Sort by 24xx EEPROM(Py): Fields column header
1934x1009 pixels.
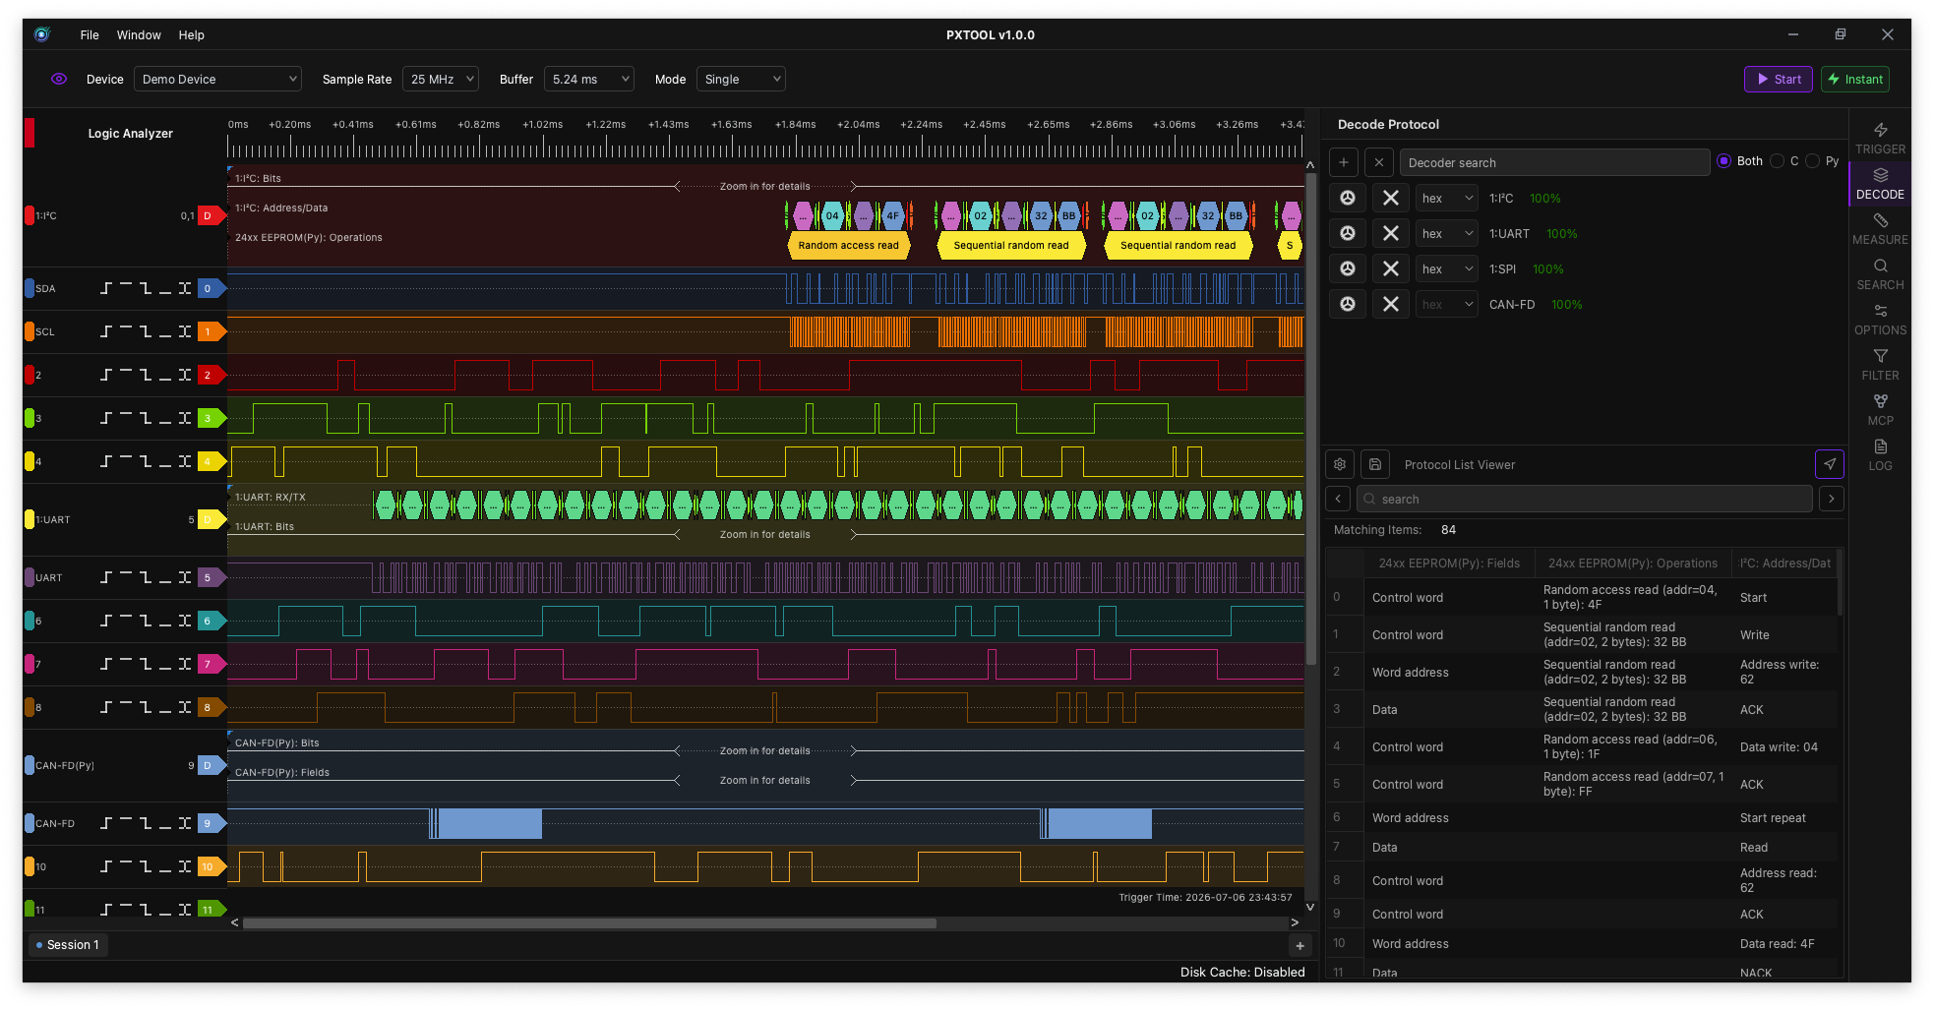click(1449, 563)
